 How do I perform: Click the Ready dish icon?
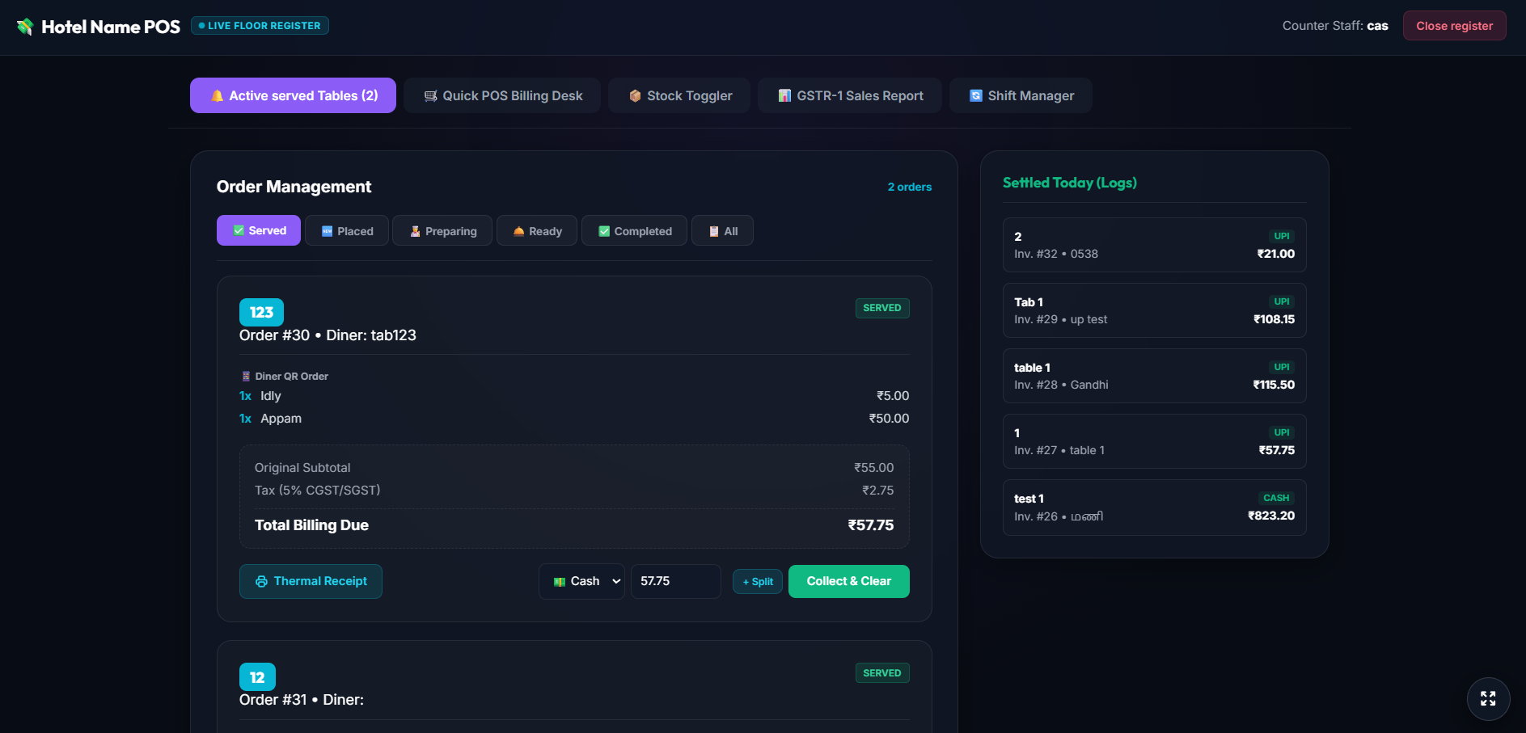coord(518,231)
